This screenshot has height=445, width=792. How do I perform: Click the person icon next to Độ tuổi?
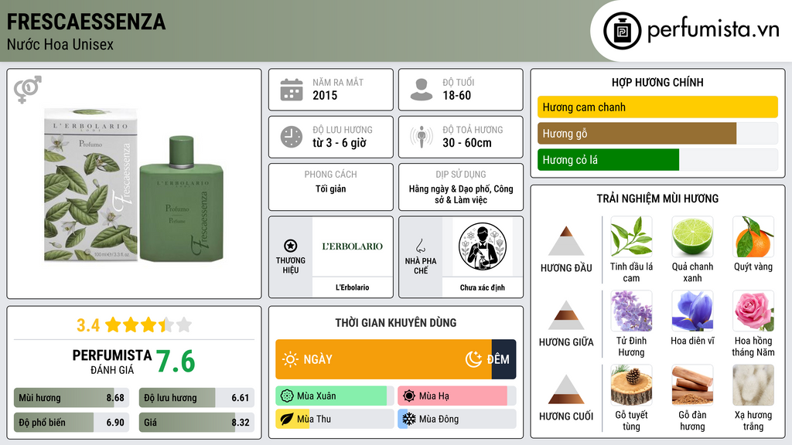(x=422, y=90)
